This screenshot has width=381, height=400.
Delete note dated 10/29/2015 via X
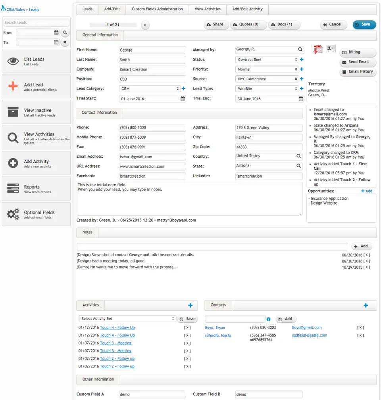click(367, 267)
